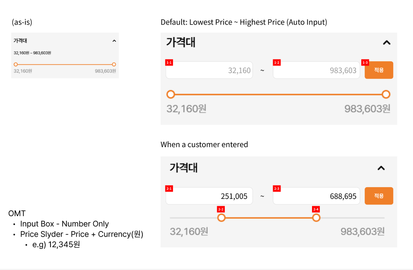Image resolution: width=413 pixels, height=270 pixels.
Task: Click the red 2-3 annotation marker
Action: pyautogui.click(x=277, y=188)
